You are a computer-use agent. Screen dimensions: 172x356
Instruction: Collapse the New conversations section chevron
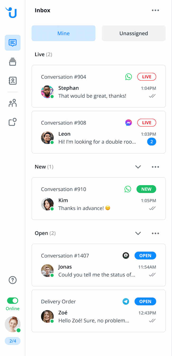click(138, 167)
